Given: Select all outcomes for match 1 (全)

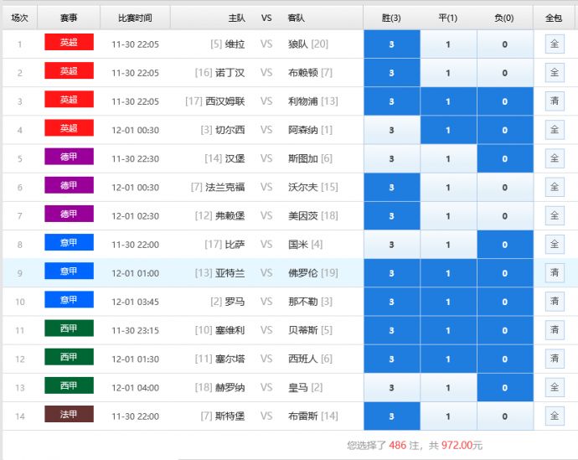Looking at the screenshot, I should tap(555, 44).
